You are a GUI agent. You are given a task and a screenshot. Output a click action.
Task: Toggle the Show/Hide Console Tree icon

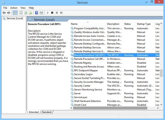(x=15, y=13)
